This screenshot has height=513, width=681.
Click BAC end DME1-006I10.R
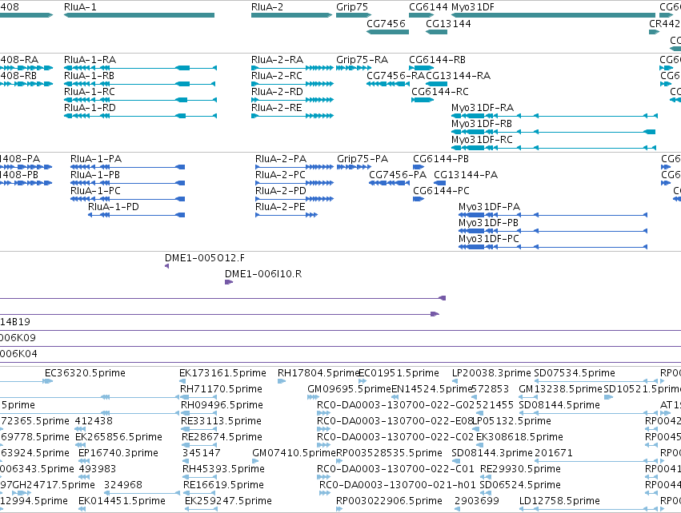click(x=263, y=274)
